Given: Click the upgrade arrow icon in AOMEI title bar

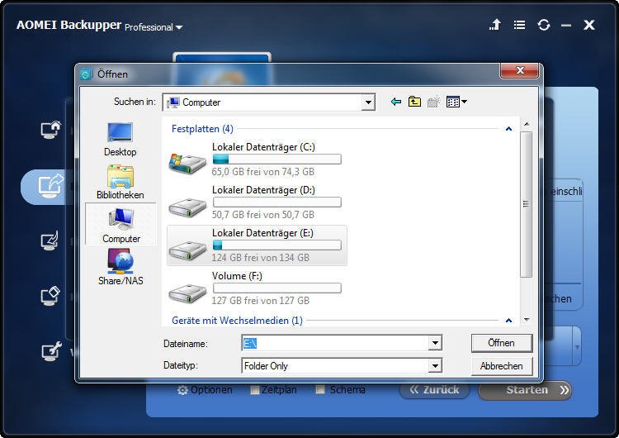Looking at the screenshot, I should coord(495,25).
